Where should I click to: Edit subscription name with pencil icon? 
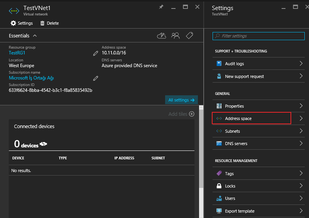click(96, 78)
